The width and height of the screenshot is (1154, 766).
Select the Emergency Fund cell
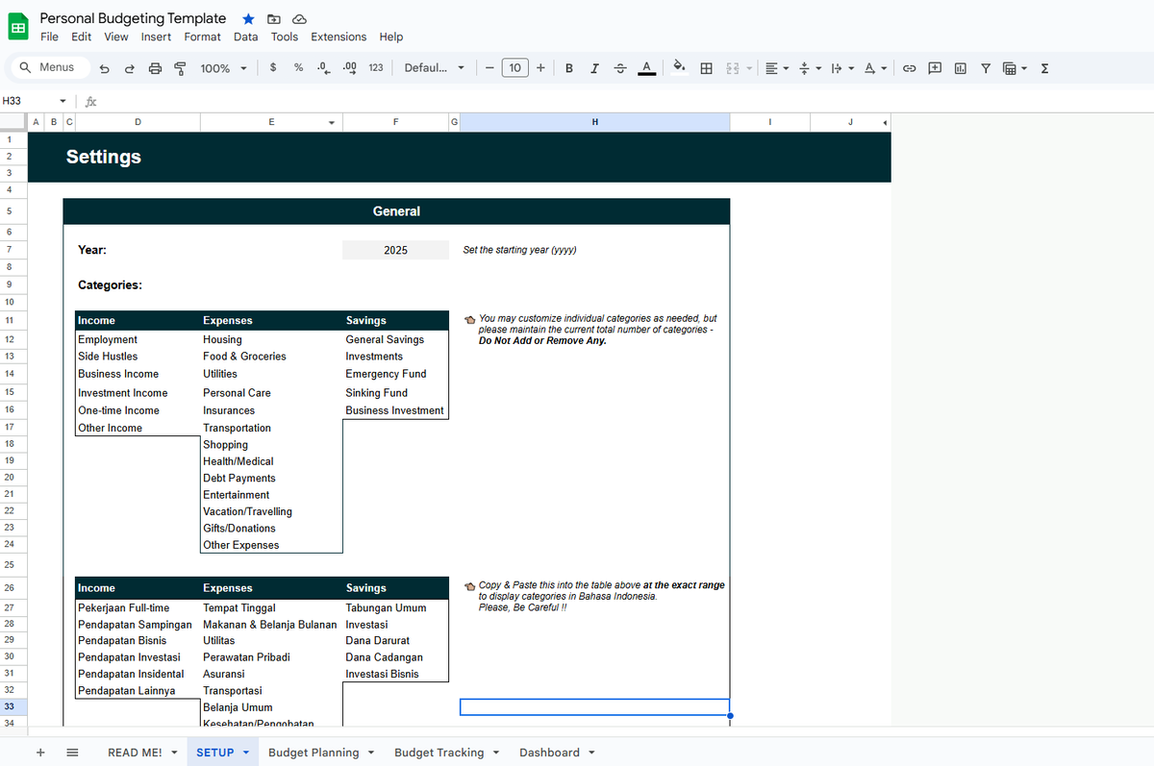395,374
